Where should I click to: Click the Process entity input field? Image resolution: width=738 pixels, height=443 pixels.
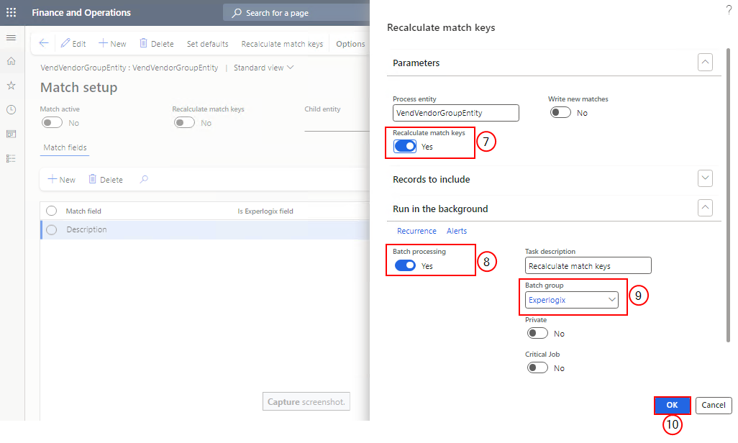coord(455,113)
